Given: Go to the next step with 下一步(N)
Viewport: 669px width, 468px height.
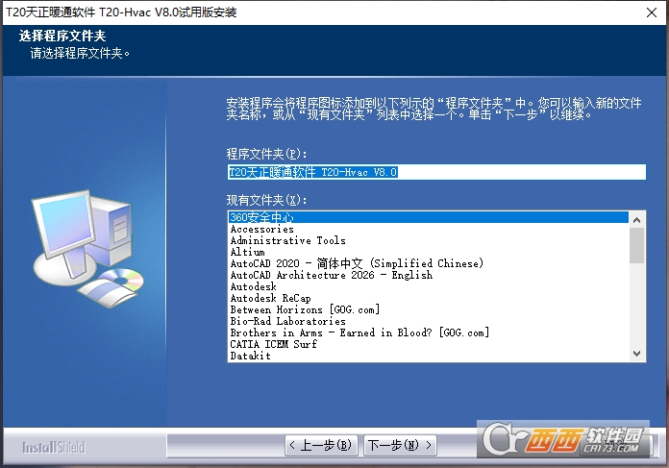Looking at the screenshot, I should (400, 445).
